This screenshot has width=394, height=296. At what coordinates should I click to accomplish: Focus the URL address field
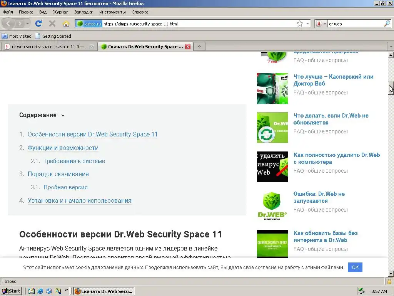(x=199, y=24)
